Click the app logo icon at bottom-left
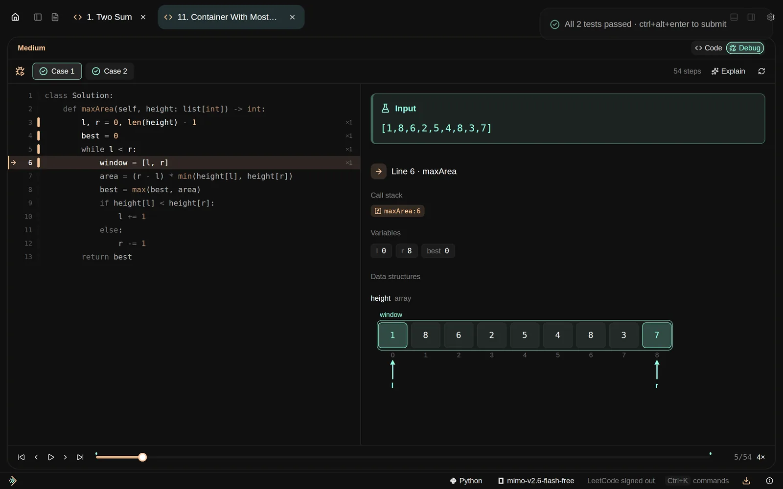 pyautogui.click(x=13, y=481)
